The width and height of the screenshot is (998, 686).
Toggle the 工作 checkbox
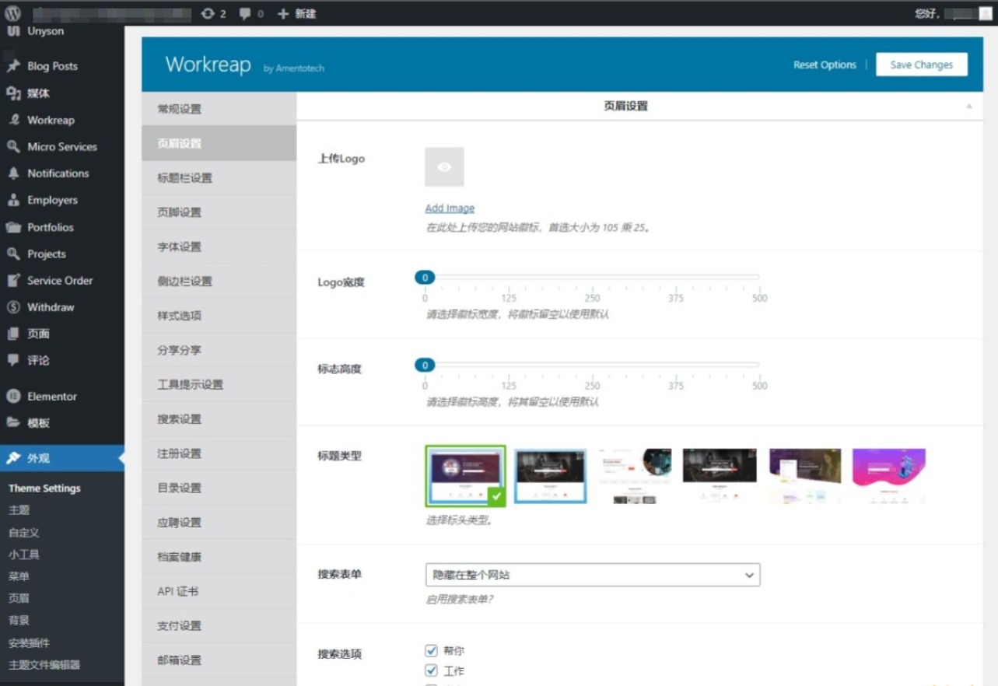tap(432, 670)
